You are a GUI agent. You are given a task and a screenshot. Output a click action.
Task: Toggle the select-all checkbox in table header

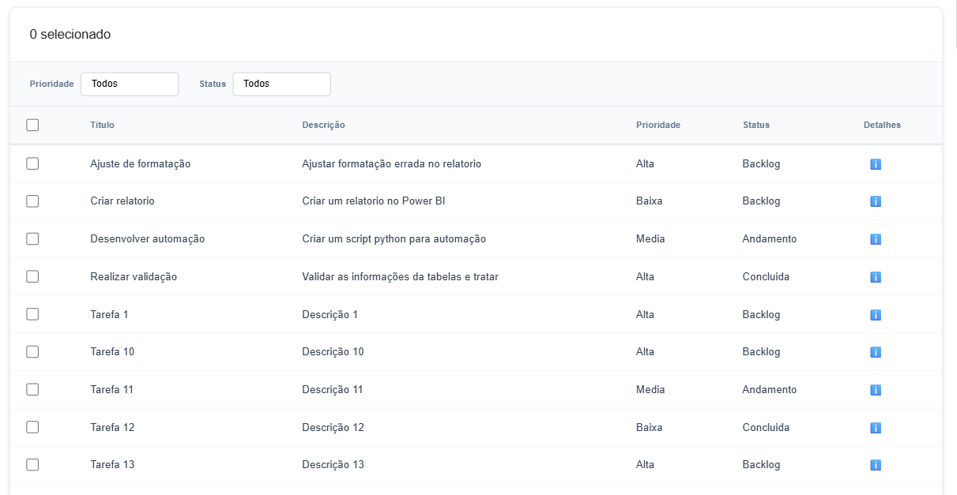tap(32, 125)
